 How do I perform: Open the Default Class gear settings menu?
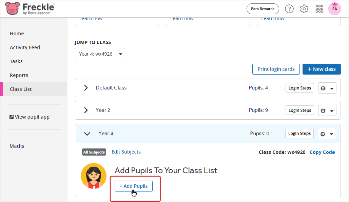pos(327,88)
